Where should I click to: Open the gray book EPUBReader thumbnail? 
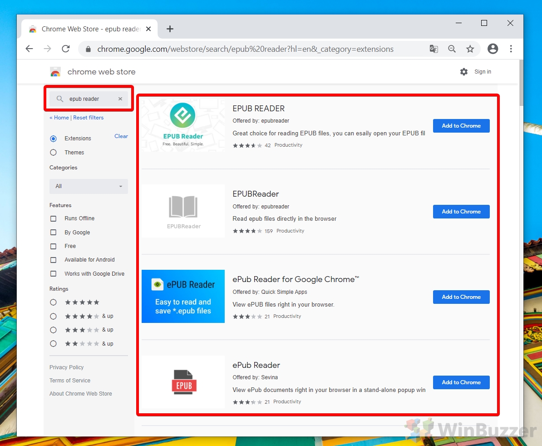(x=183, y=211)
